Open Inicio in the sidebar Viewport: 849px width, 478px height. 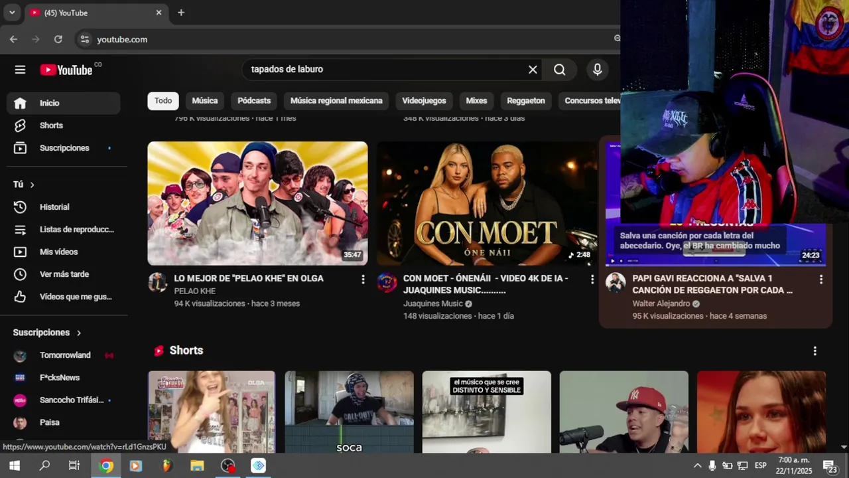[x=64, y=103]
